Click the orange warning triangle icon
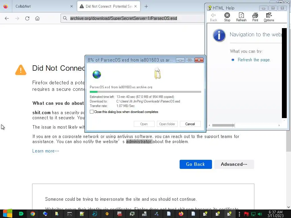This screenshot has height=218, width=291. pyautogui.click(x=21, y=70)
